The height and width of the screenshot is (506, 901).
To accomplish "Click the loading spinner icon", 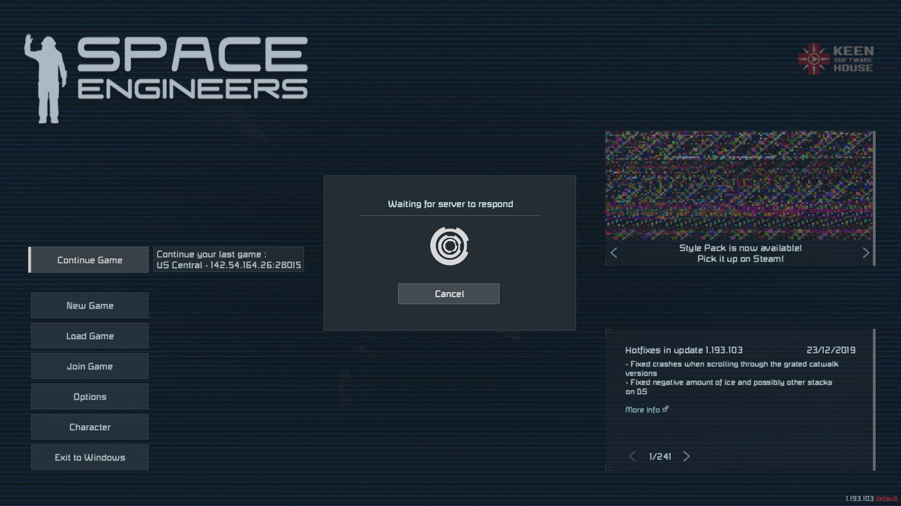I will click(449, 246).
